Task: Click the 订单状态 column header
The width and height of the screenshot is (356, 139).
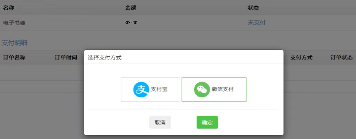Action: (341, 57)
